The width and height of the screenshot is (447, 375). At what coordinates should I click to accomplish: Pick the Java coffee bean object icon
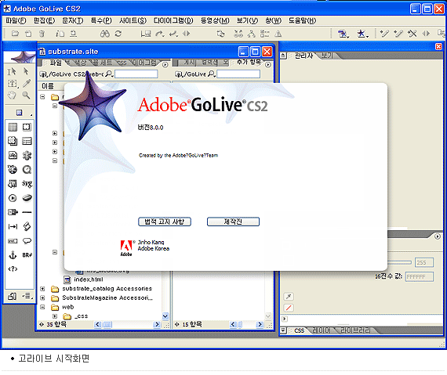pos(27,198)
